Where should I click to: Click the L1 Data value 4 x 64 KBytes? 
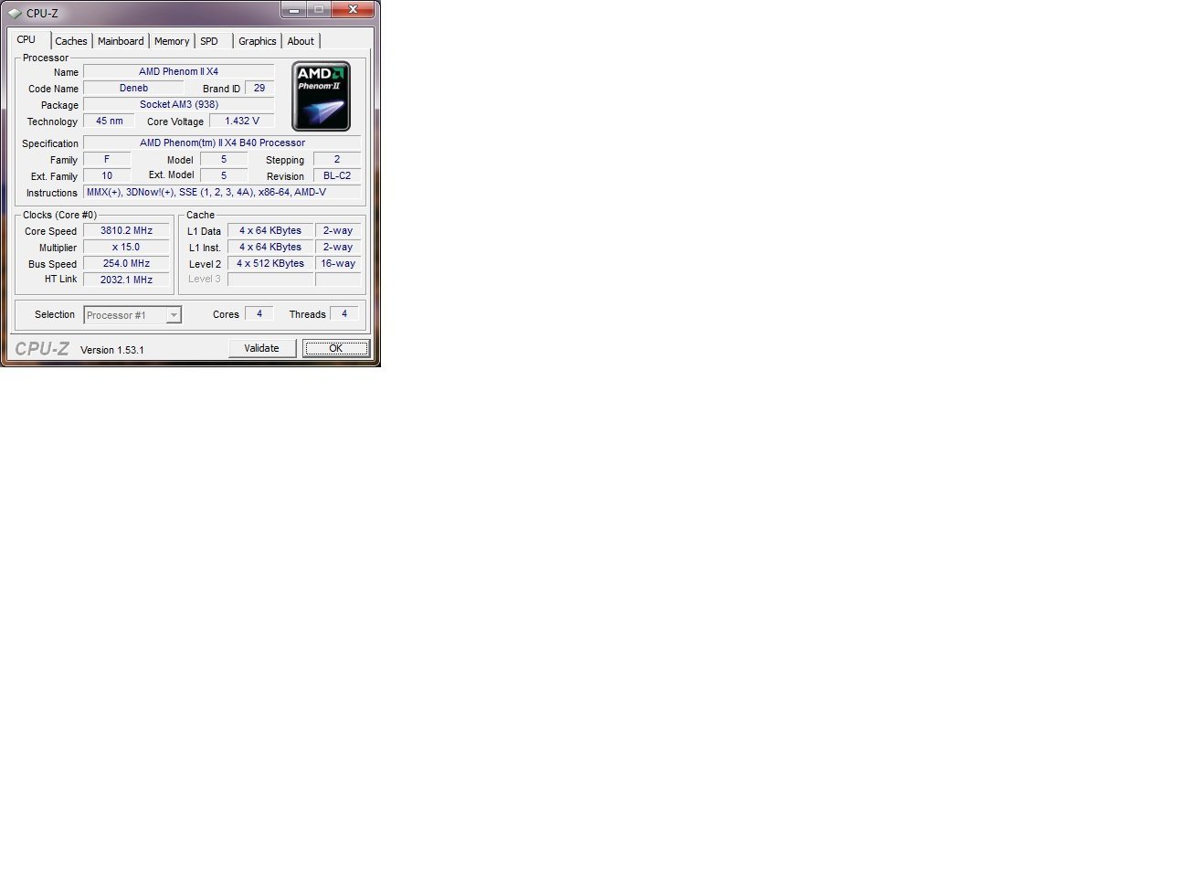click(x=270, y=231)
